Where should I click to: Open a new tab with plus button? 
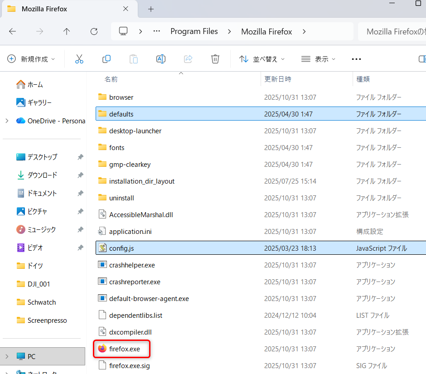(151, 9)
